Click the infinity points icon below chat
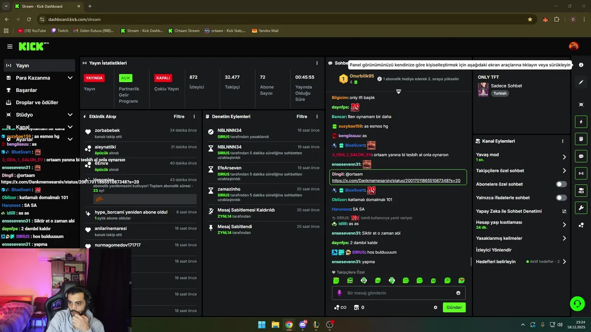The image size is (591, 332). coord(340,308)
